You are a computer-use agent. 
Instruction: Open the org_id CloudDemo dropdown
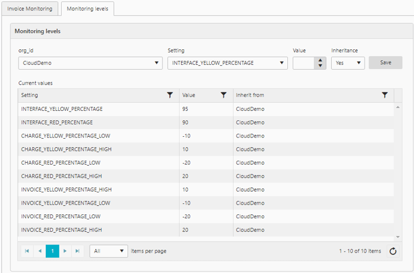(x=90, y=63)
